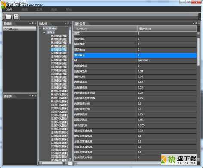Click the highlighted blue row's value cell
The height and width of the screenshot is (168, 203).
[167, 55]
